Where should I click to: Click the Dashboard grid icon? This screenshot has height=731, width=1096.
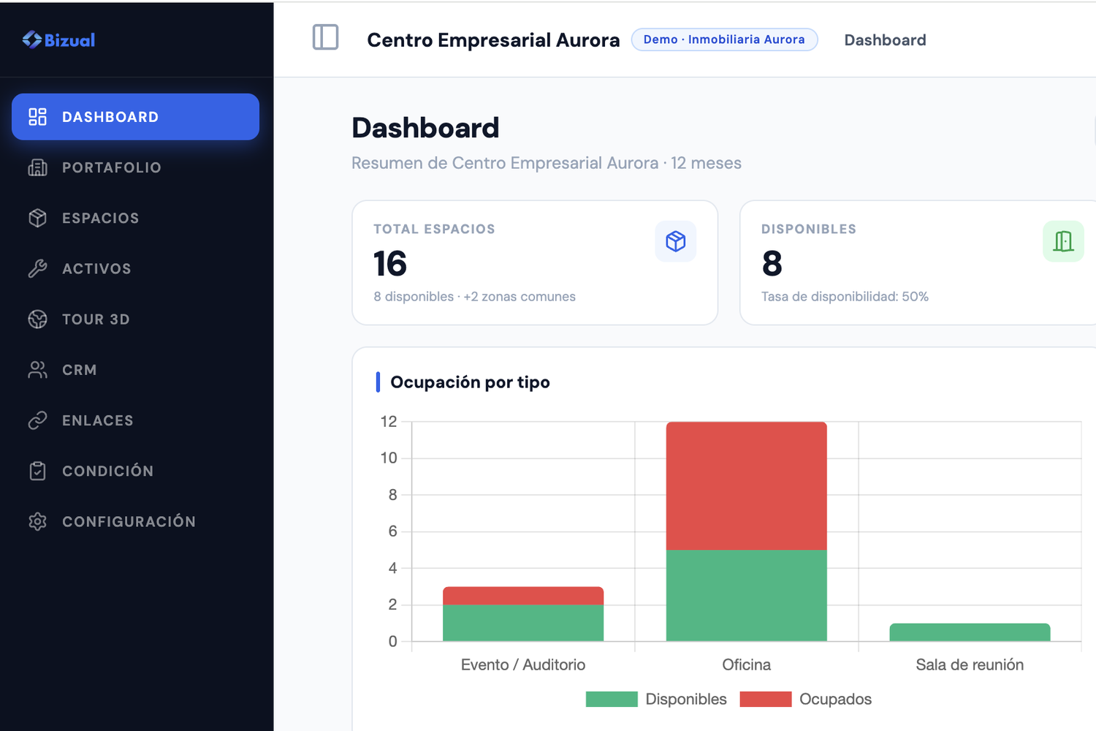click(x=37, y=117)
